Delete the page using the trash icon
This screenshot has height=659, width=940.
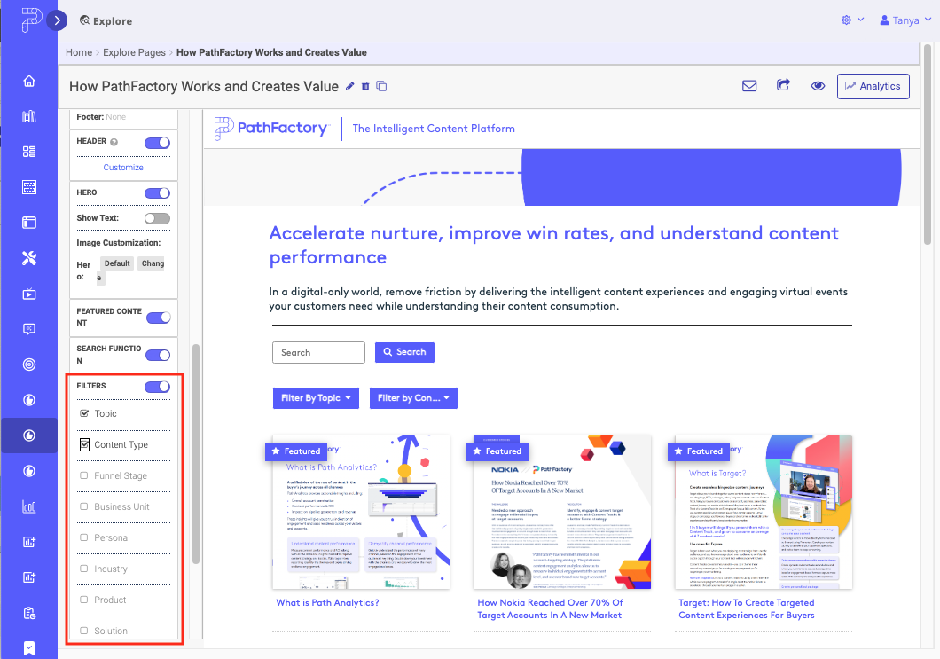[x=367, y=88]
